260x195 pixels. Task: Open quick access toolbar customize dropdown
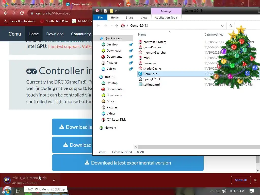click(x=116, y=11)
